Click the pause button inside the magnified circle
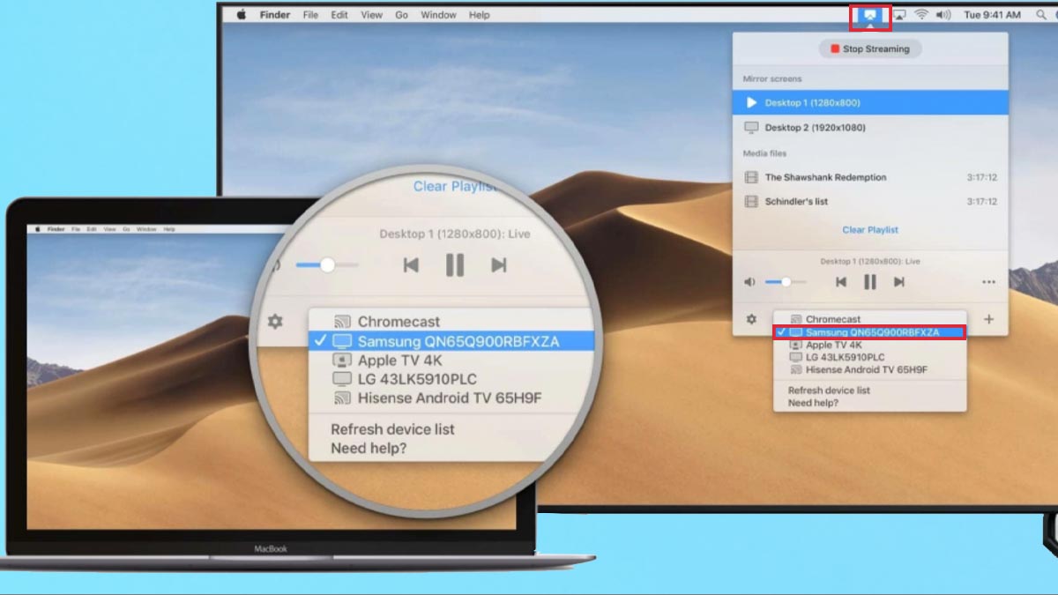The image size is (1058, 595). pos(455,264)
